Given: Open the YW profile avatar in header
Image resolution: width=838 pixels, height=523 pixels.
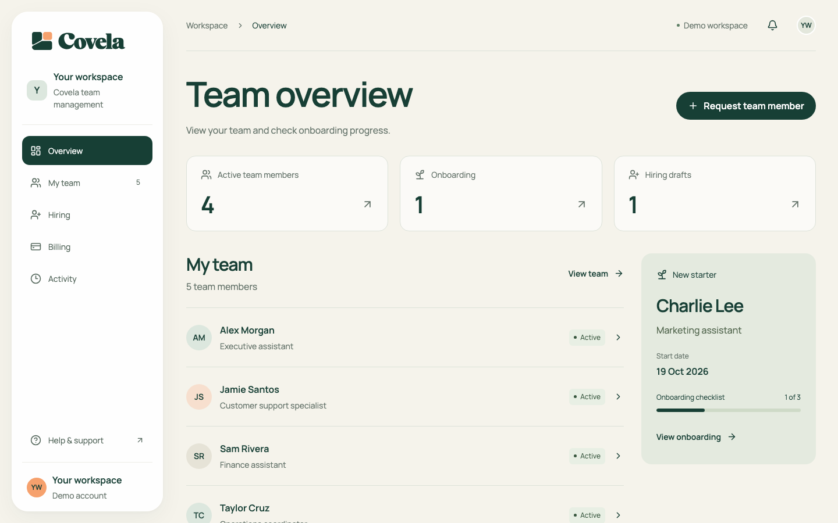Looking at the screenshot, I should point(806,25).
